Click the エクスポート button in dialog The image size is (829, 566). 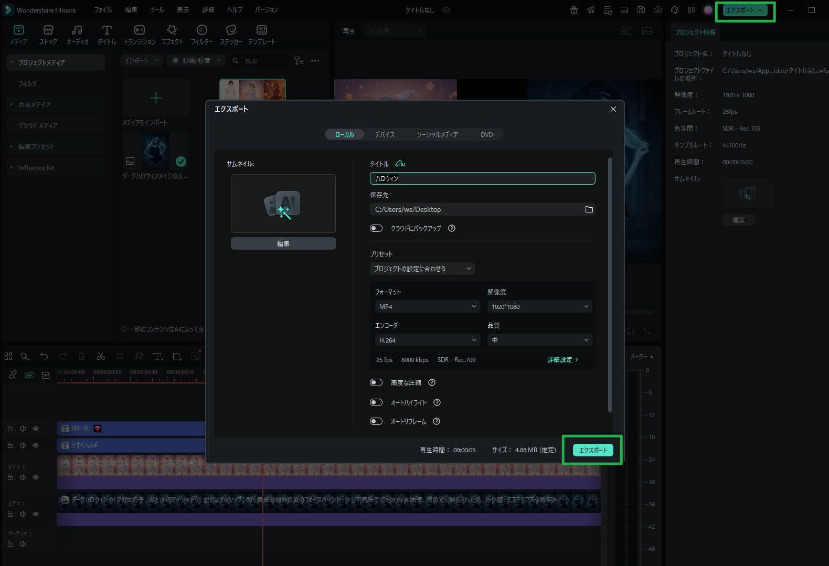pyautogui.click(x=593, y=450)
